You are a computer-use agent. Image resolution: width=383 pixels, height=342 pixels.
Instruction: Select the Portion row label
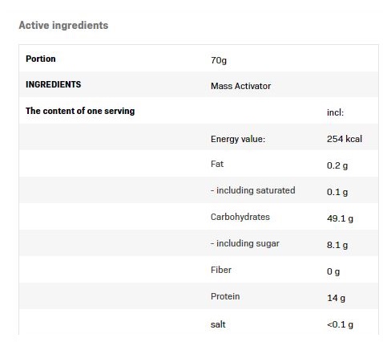coord(41,59)
